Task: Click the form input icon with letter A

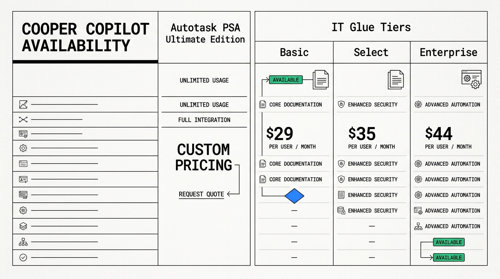Action: point(23,179)
